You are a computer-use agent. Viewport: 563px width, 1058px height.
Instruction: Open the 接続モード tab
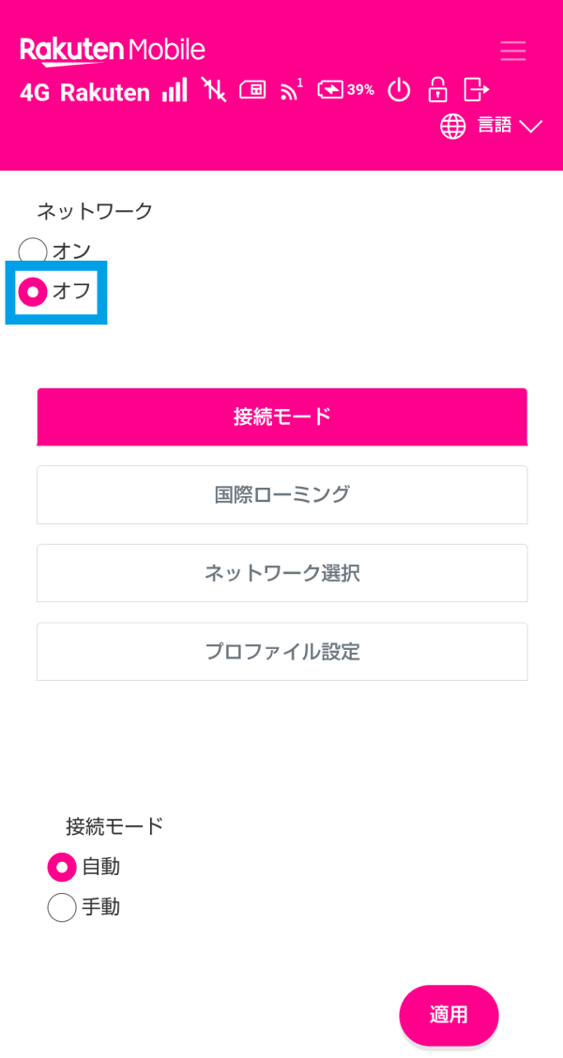(x=281, y=416)
